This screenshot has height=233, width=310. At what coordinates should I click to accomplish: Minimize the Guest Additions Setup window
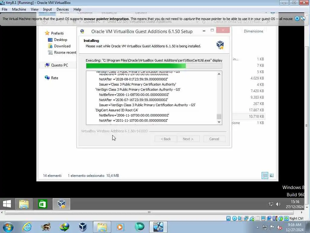[x=204, y=31]
